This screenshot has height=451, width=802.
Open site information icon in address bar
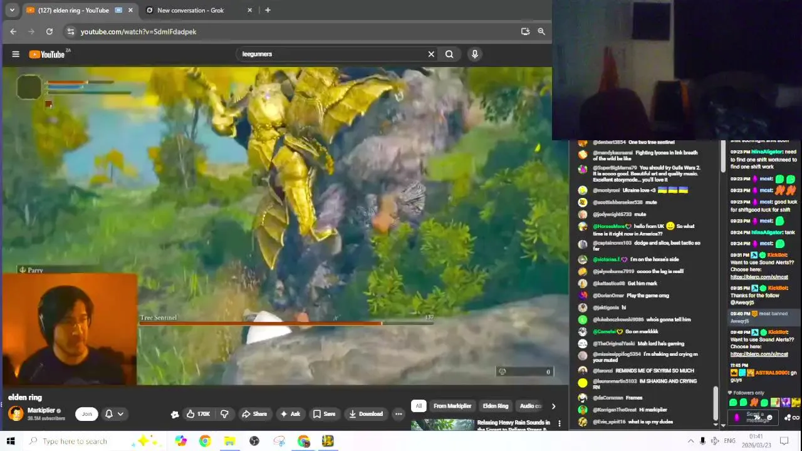(71, 31)
